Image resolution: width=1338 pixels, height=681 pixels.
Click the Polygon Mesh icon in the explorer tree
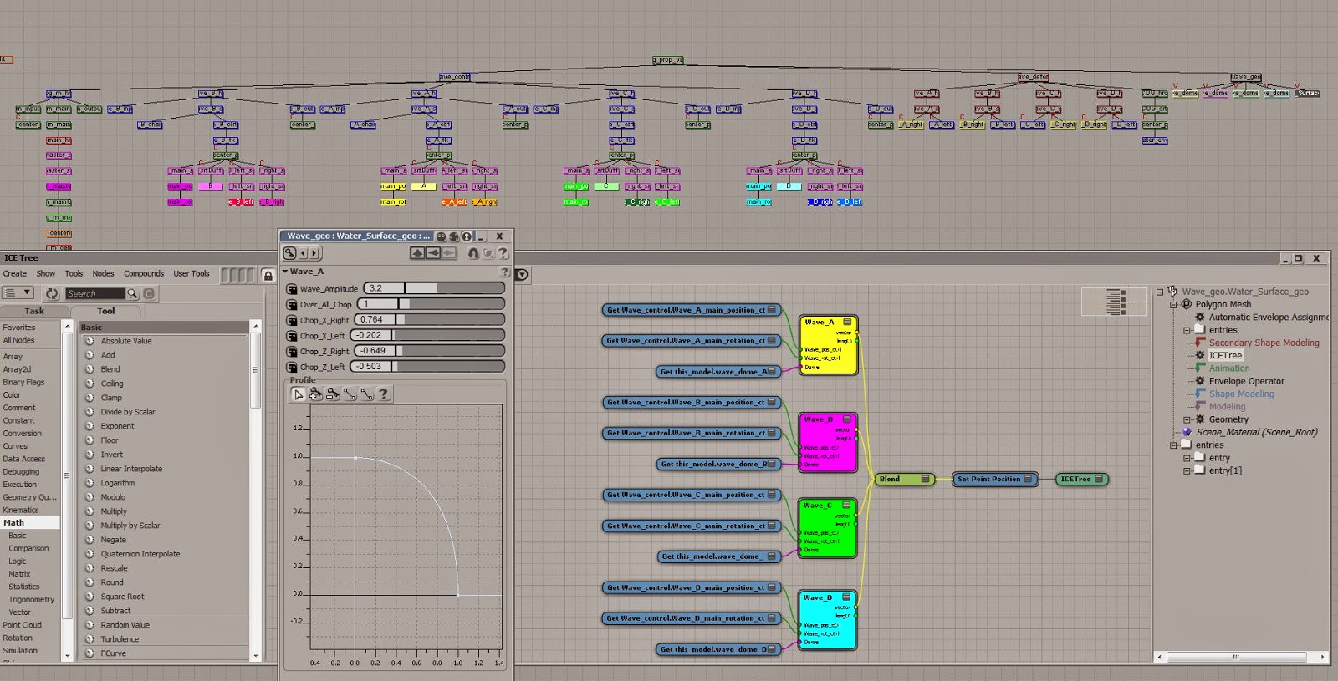1186,304
